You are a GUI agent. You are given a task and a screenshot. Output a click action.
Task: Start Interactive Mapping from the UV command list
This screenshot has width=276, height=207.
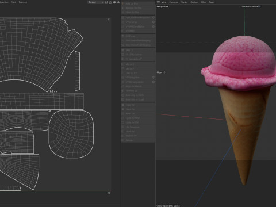coord(138,41)
